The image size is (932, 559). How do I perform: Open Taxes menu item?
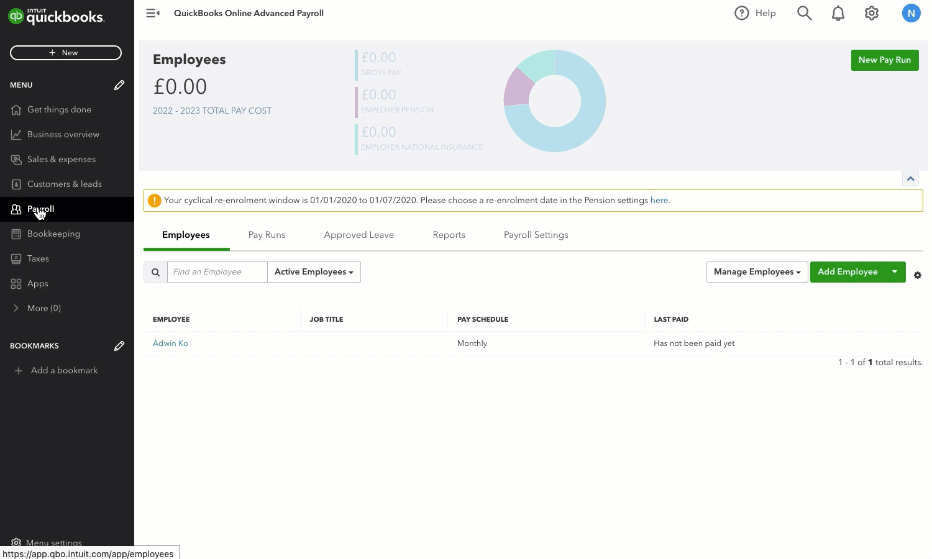(x=67, y=259)
